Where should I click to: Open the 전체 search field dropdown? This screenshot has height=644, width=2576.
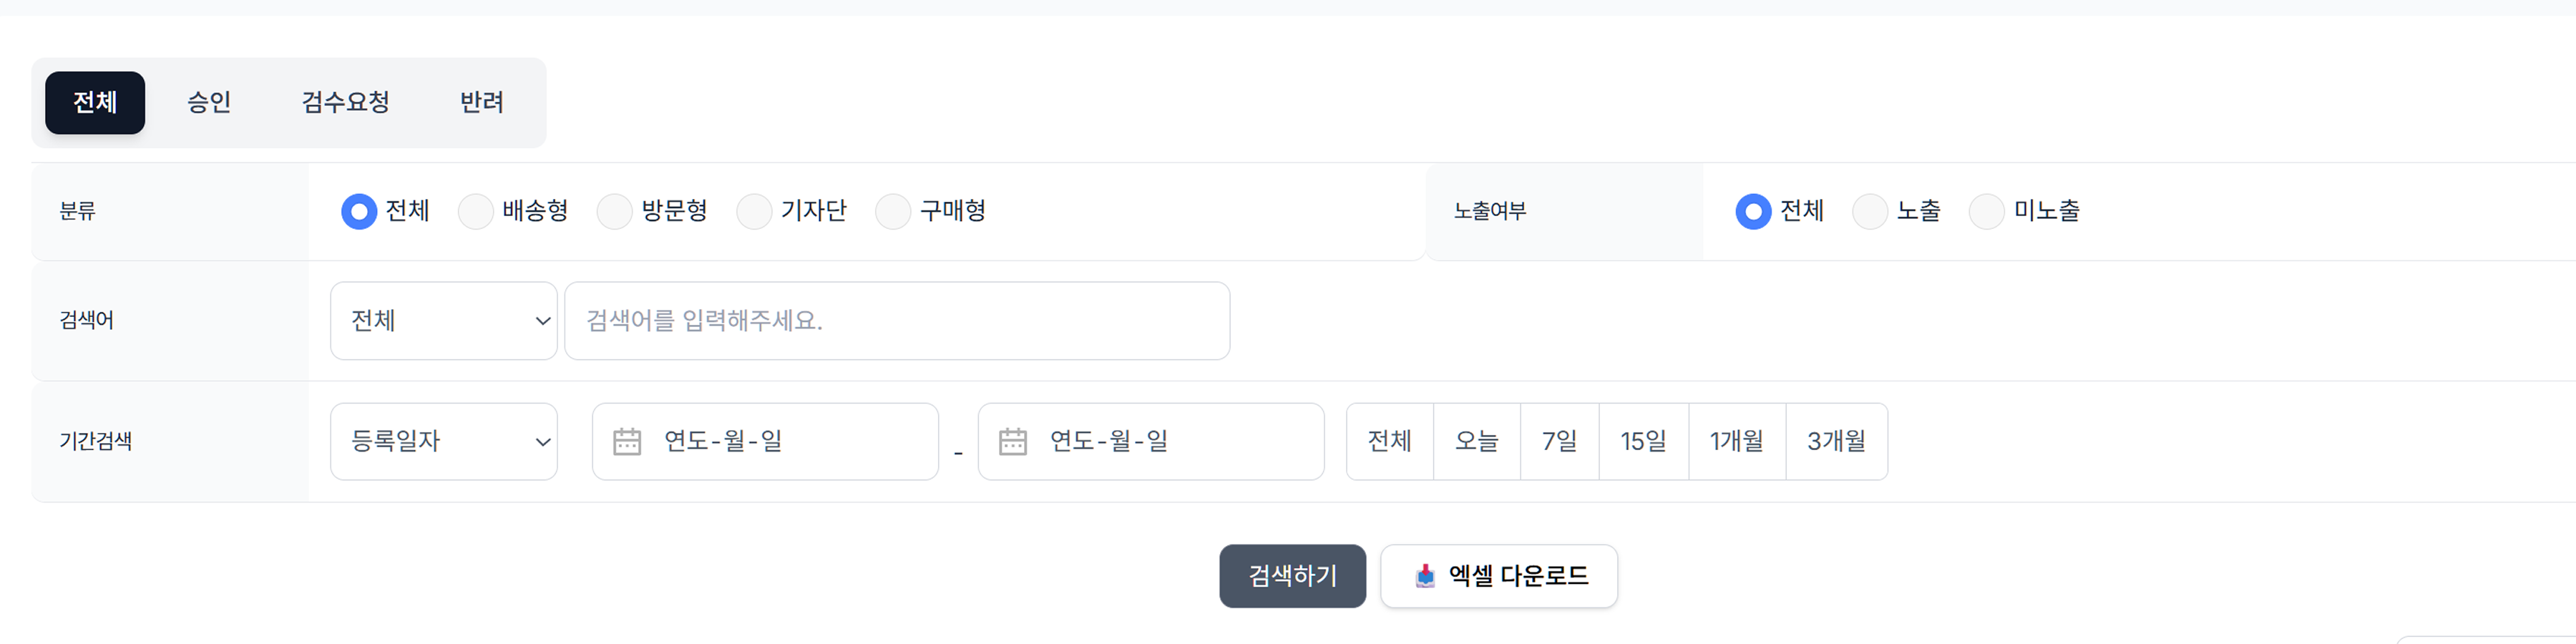443,320
